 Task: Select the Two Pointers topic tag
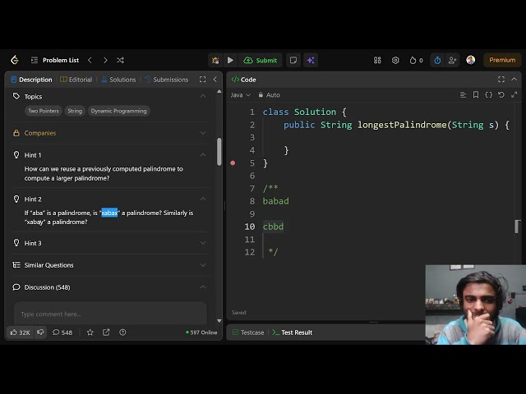click(x=44, y=111)
